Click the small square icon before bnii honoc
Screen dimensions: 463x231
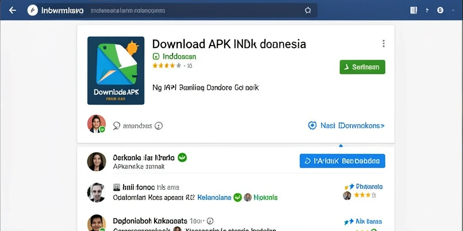click(117, 187)
